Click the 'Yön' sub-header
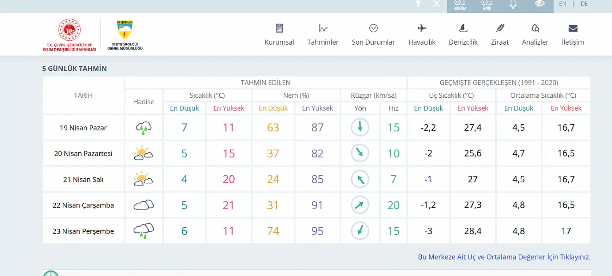This screenshot has height=276, width=612. 360,108
